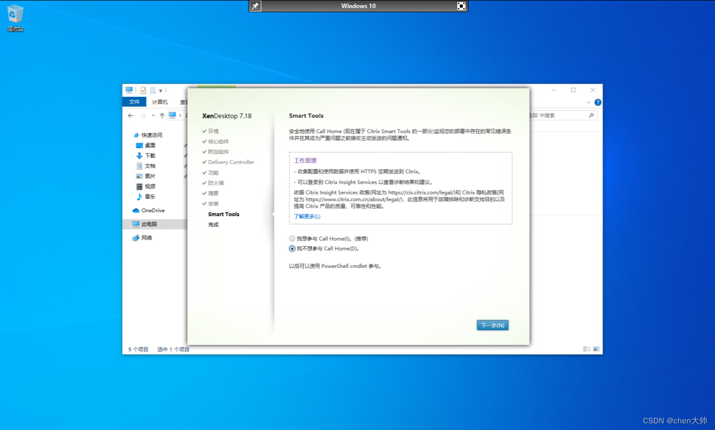Click the 防火墙 step in the installer sidebar
This screenshot has width=715, height=430.
pos(216,183)
